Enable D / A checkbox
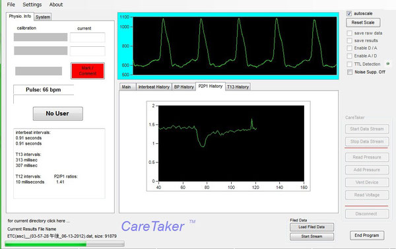The image size is (396, 249). coord(350,48)
